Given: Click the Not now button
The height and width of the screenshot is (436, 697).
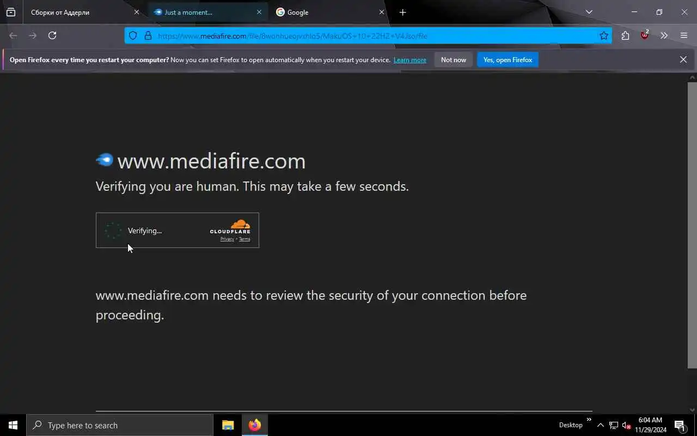Looking at the screenshot, I should click(454, 60).
